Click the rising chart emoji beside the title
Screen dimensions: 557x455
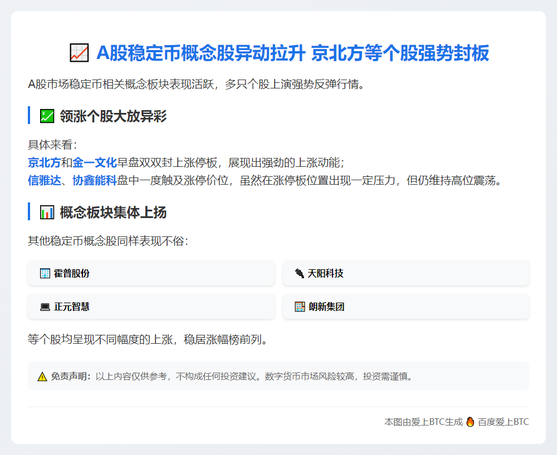(79, 53)
